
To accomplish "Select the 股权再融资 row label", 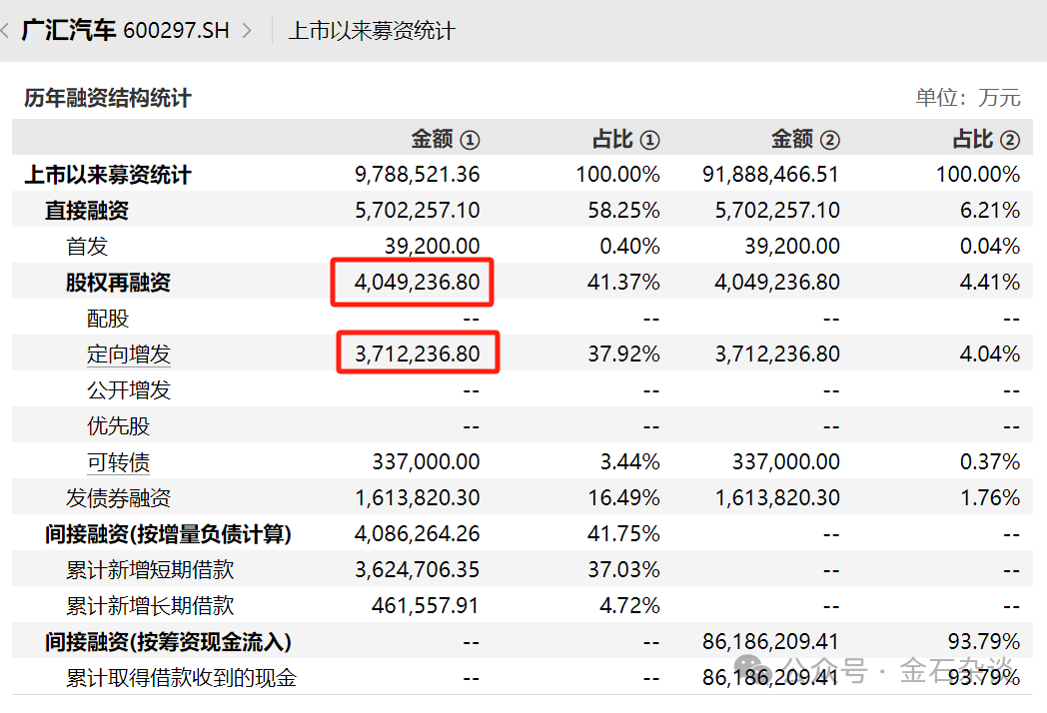I will [x=118, y=283].
